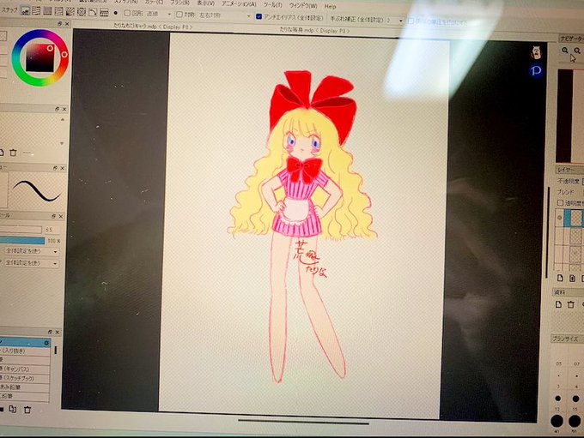Open the 表示(V) menu
This screenshot has height=438, width=584.
coord(205,3)
